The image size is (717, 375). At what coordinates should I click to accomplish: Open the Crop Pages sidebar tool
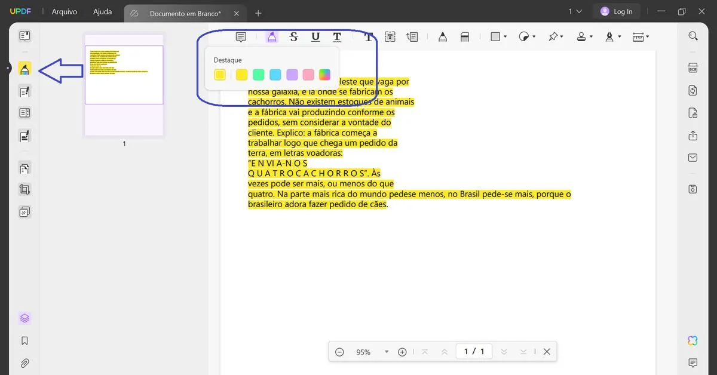pos(24,190)
